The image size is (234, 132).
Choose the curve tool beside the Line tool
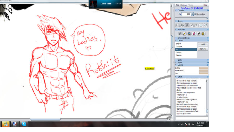196,25
